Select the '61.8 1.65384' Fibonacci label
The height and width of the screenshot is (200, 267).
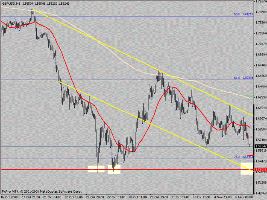244,78
